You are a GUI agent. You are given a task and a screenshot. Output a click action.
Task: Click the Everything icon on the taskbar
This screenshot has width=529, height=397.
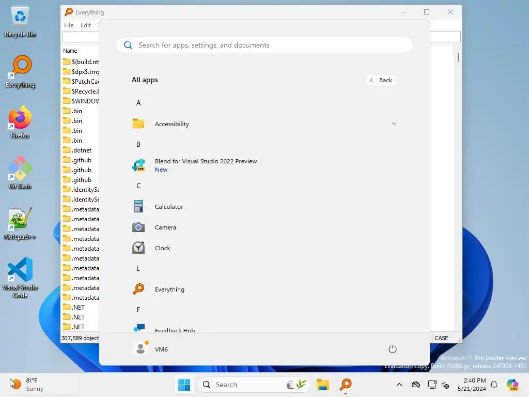point(346,385)
